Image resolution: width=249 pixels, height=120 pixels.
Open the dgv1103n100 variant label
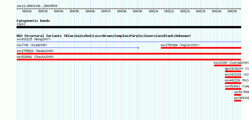point(237,69)
